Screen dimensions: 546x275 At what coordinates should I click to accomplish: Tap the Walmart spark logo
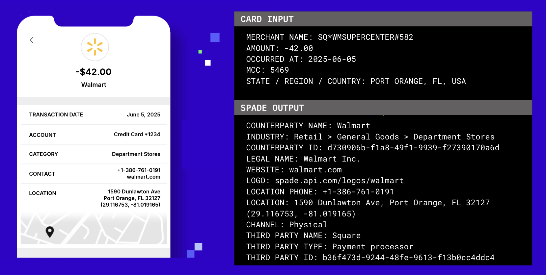tap(95, 47)
